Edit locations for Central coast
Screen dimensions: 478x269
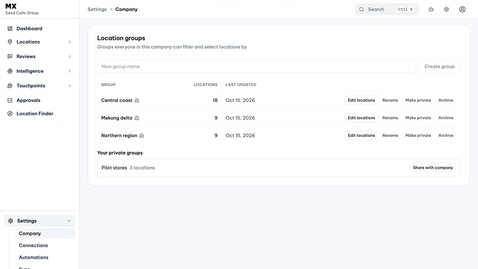point(361,100)
